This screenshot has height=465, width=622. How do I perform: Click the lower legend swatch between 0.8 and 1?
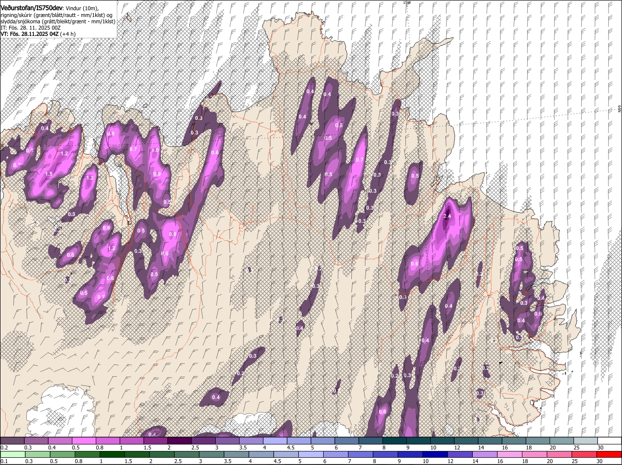(x=88, y=454)
